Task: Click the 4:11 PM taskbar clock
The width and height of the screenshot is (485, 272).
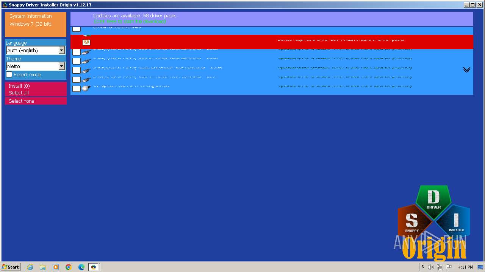Action: 466,267
